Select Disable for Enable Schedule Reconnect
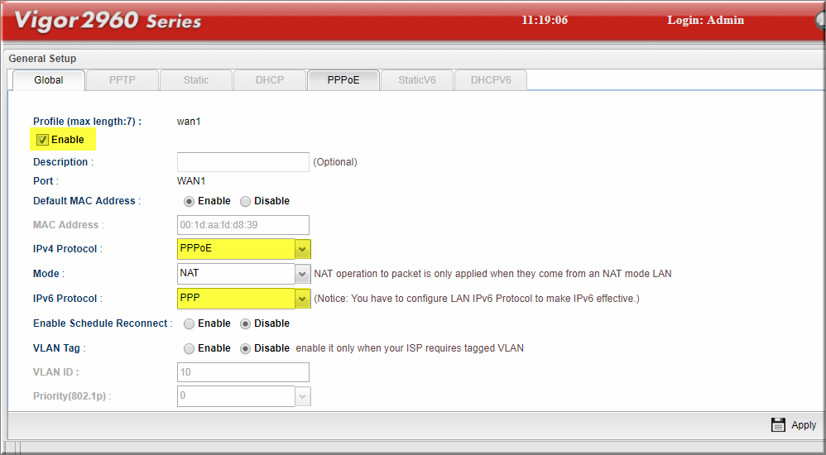Screen dimensions: 826x455 (245, 323)
